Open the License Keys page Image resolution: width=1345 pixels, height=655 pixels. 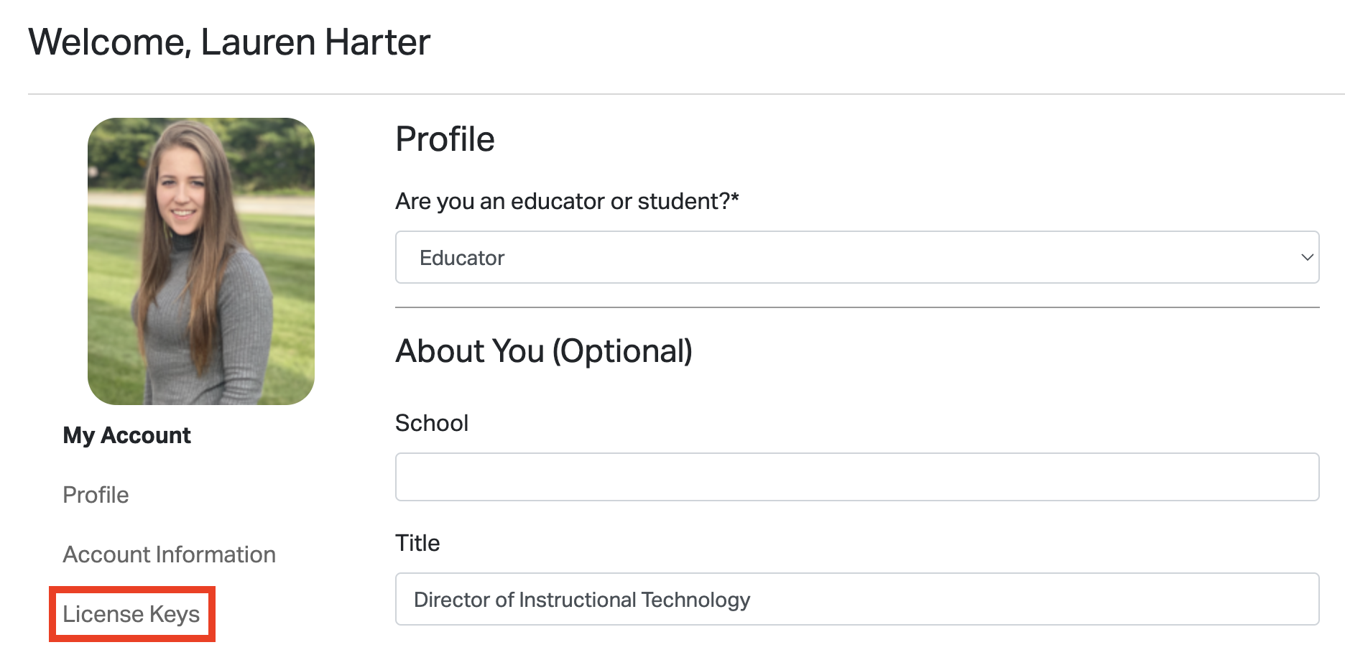tap(131, 614)
